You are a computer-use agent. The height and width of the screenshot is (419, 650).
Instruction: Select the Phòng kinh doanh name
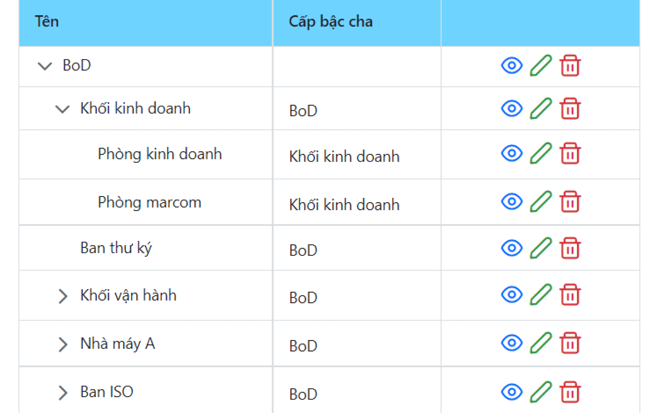(160, 154)
